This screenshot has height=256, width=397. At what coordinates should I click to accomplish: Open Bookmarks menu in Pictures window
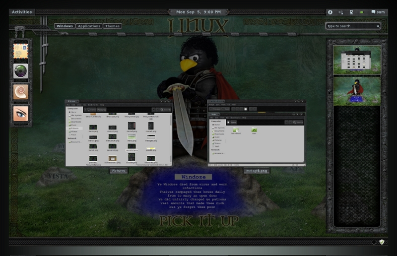pos(93,105)
